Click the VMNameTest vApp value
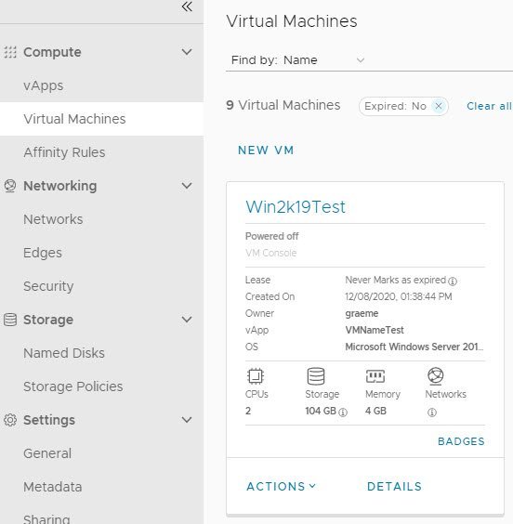The height and width of the screenshot is (524, 513). point(375,330)
